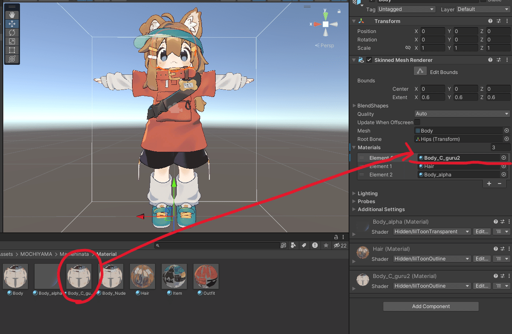Screen dimensions: 512x334
Task: Pick object for Element 2 Body_alpha slot
Action: click(504, 174)
